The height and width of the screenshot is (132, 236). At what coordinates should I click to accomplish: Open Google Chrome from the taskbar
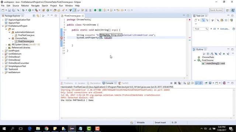point(46,129)
